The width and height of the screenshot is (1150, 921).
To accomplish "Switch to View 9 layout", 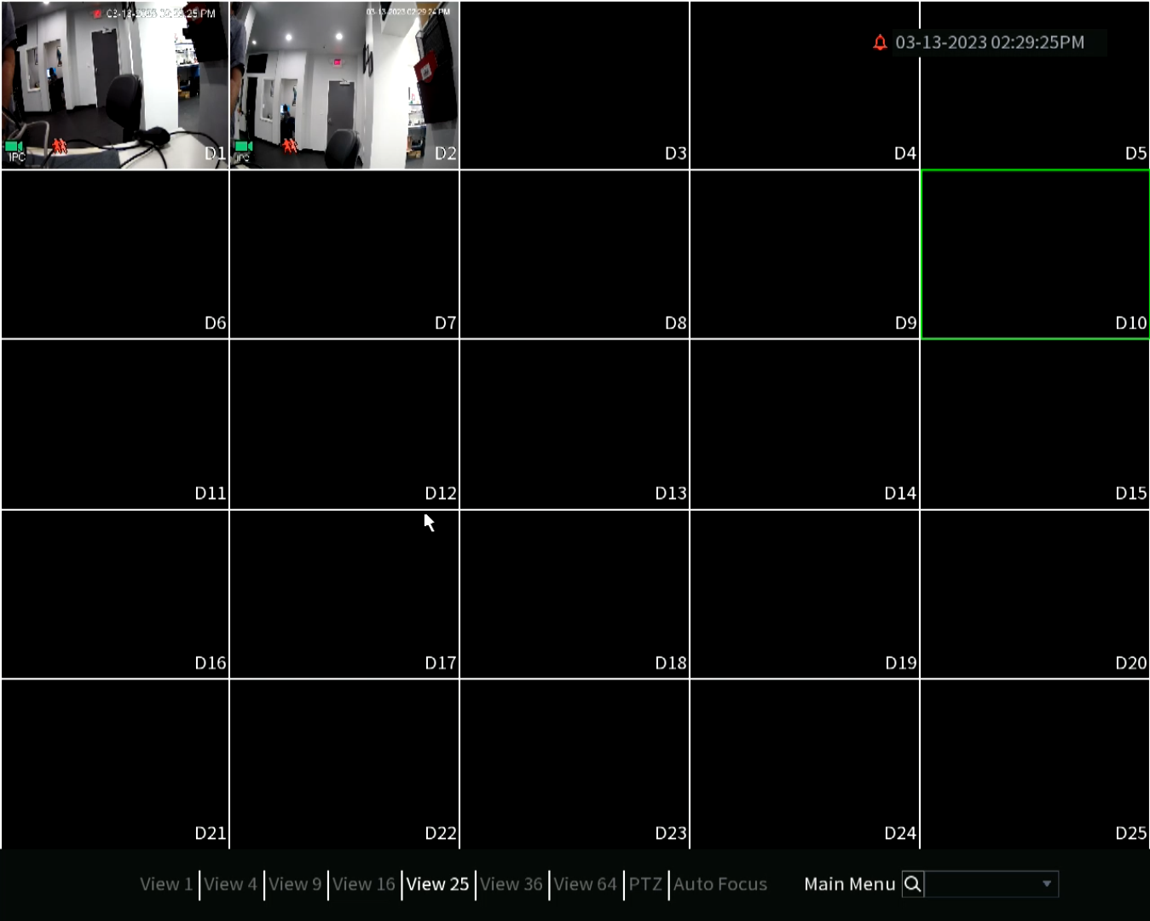I will 295,884.
